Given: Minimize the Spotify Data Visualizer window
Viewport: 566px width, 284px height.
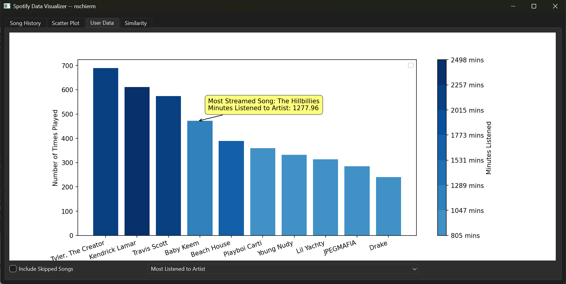Looking at the screenshot, I should [513, 6].
